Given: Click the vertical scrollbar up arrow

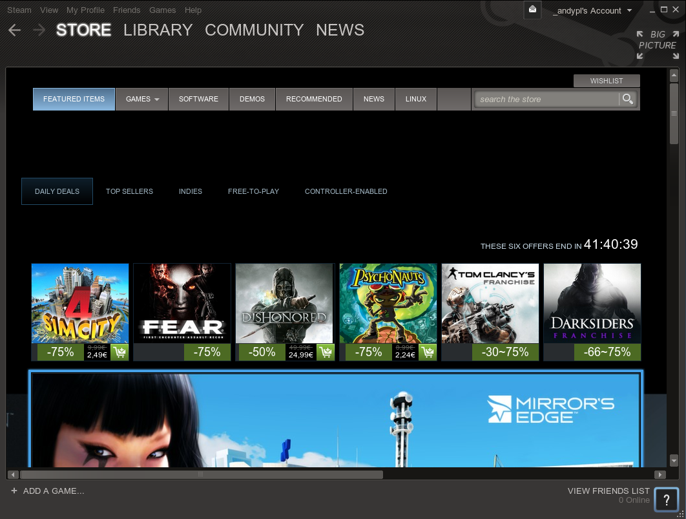Looking at the screenshot, I should point(674,76).
